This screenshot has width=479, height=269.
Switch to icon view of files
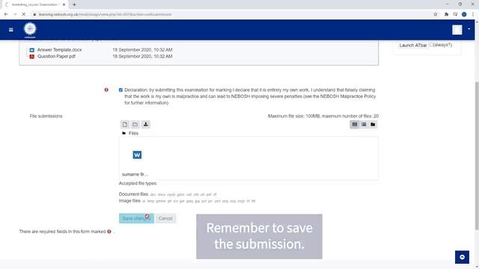355,125
